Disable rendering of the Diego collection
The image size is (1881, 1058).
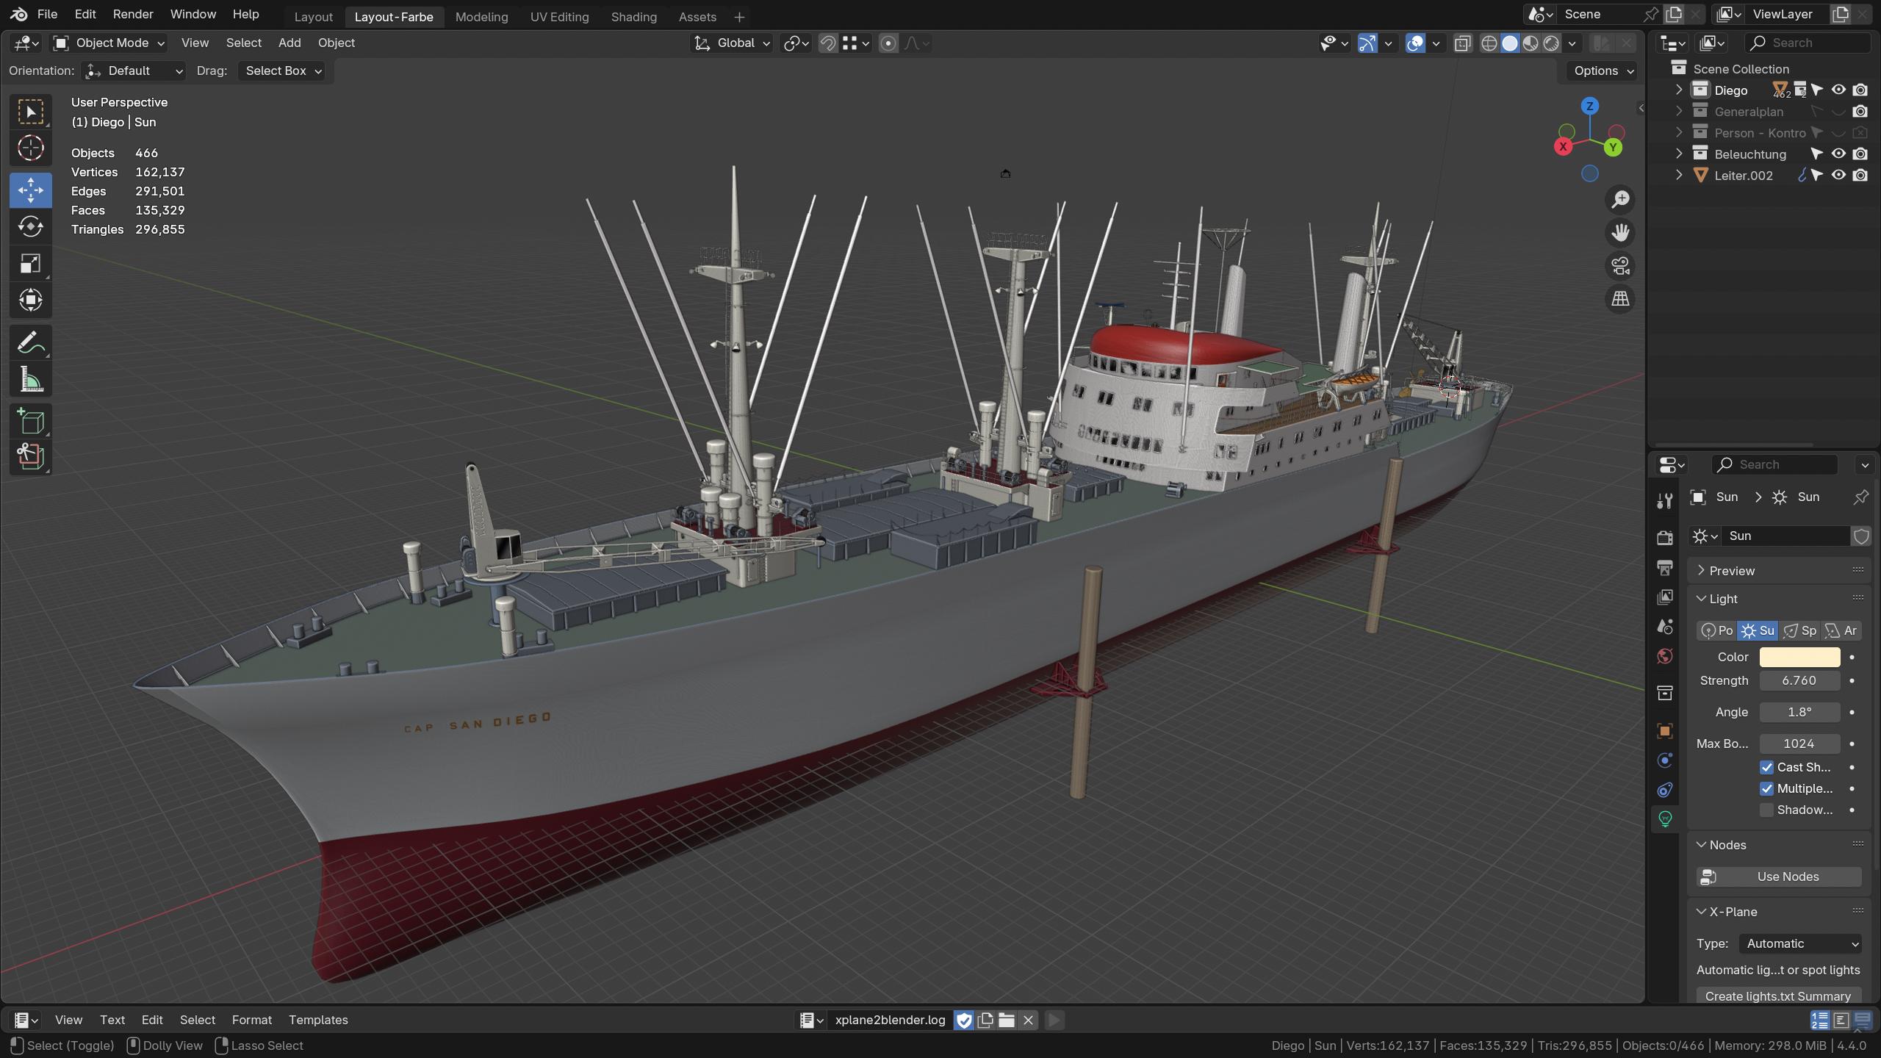pos(1860,90)
